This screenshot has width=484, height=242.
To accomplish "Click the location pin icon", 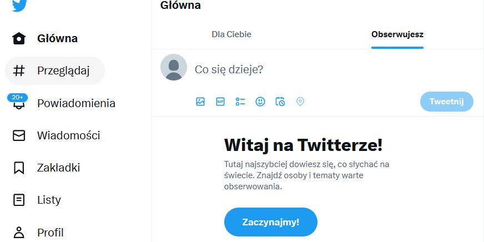I will click(300, 102).
